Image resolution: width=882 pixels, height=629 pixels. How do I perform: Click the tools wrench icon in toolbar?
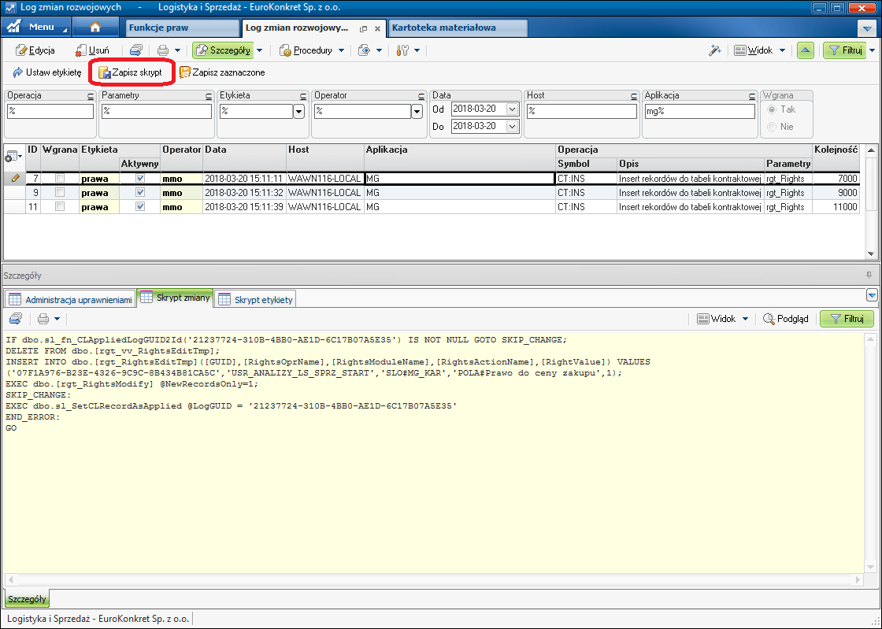[402, 50]
